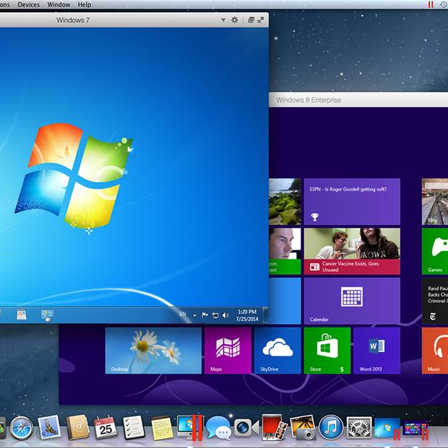Viewport: 448px width, 448px height.
Task: Open the coastal landscape photo tile in Windows 8
Action: pos(285,201)
